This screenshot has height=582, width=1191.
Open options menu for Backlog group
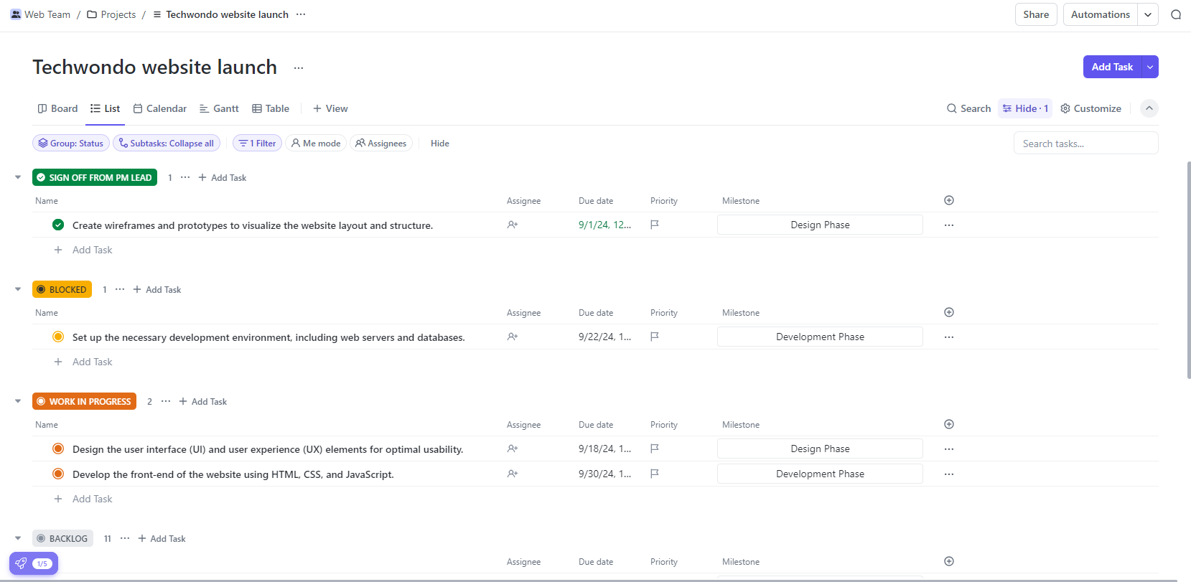coord(125,538)
